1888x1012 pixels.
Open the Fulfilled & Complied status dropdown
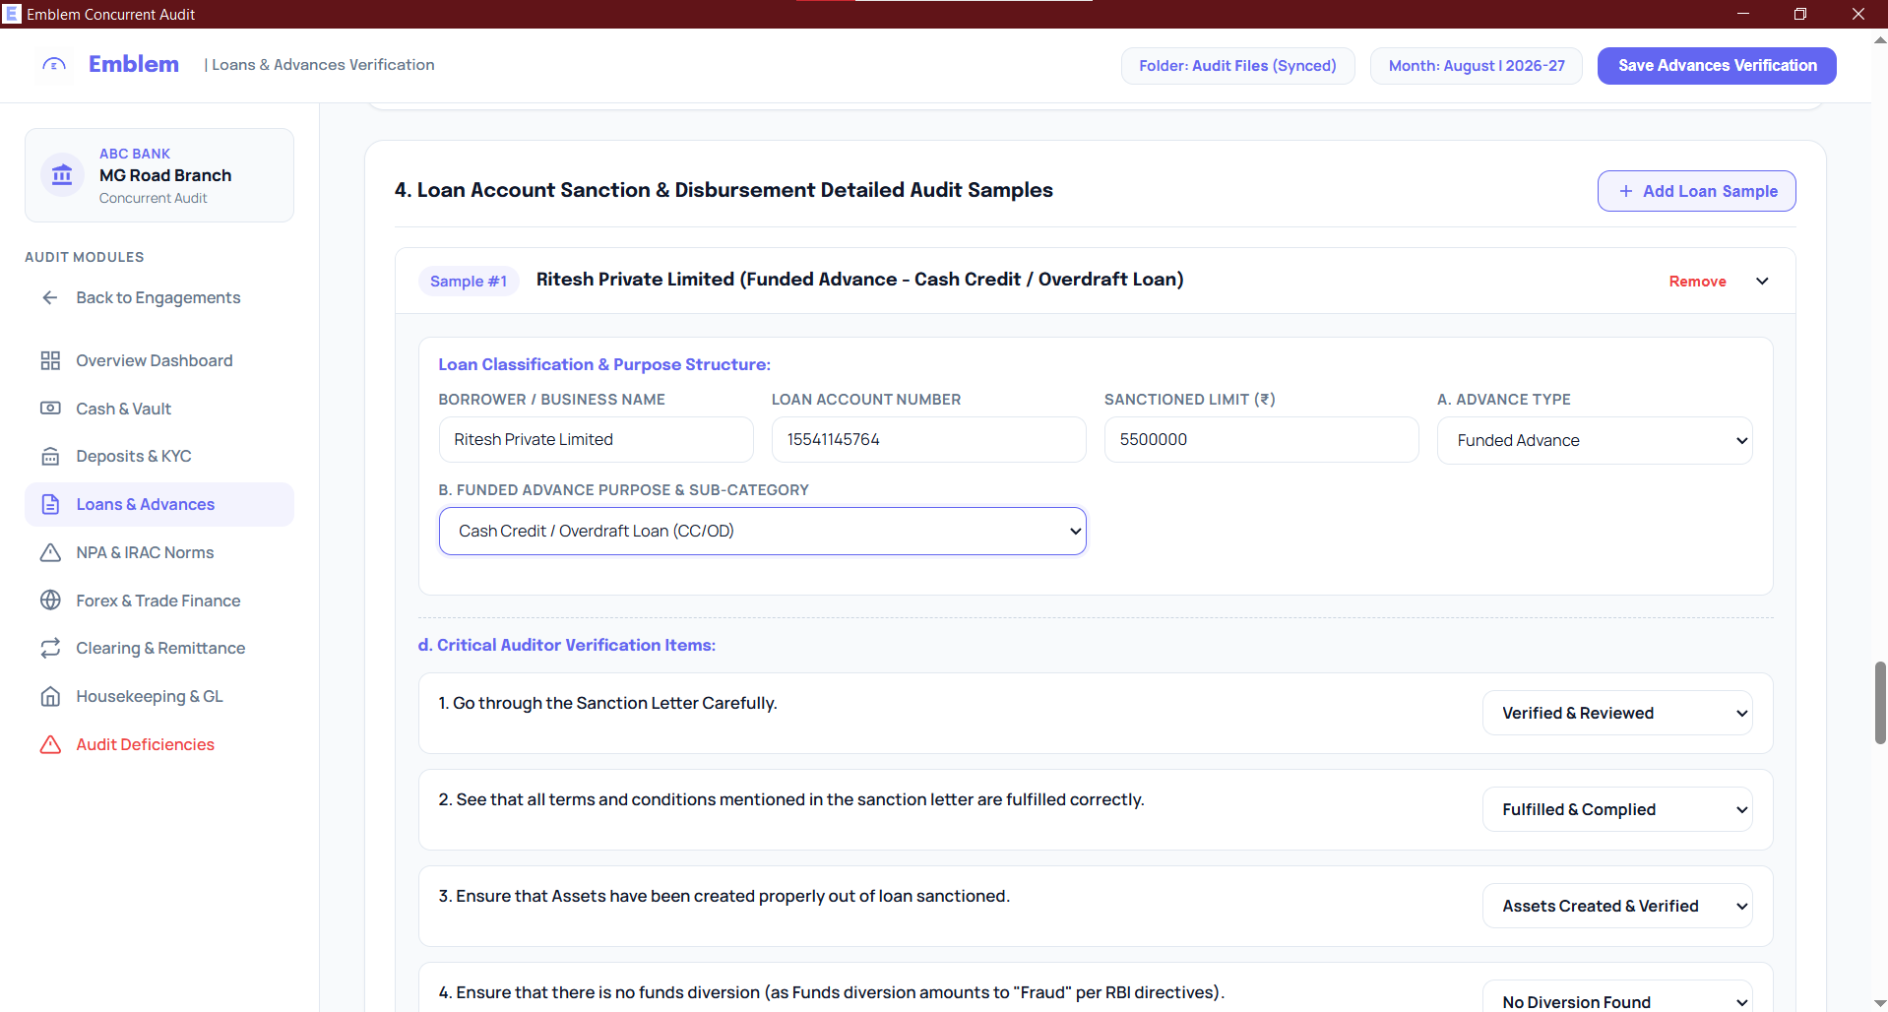coord(1617,809)
